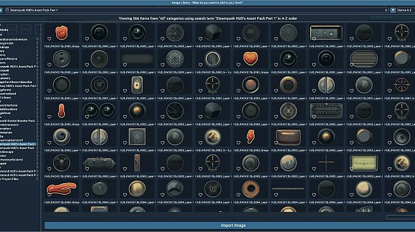Viewport: 415px width, 232px height.
Task: Select the highlighted Steampunk HUD's Asset Pack category
Action: coord(18,145)
